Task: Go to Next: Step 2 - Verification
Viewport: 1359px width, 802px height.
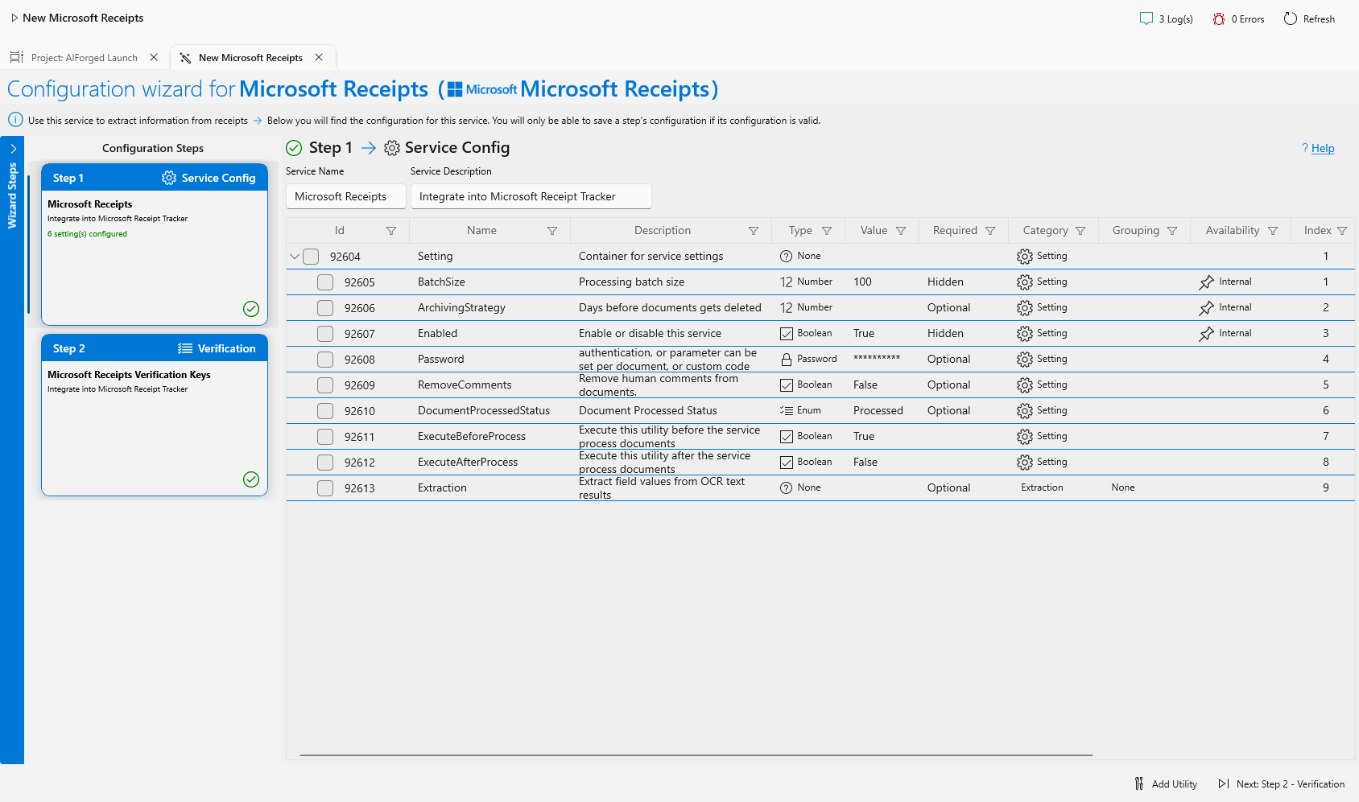Action: tap(1281, 783)
